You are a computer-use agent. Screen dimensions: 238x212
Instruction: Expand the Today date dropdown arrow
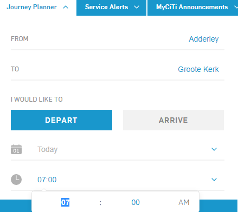[x=214, y=149]
